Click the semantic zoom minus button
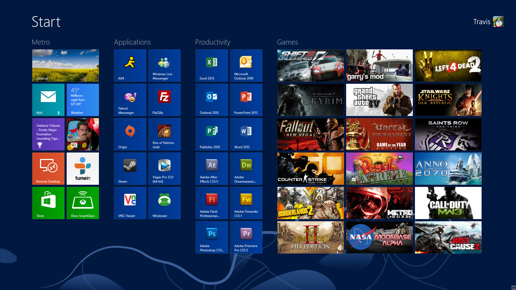516x290 pixels. click(513, 288)
